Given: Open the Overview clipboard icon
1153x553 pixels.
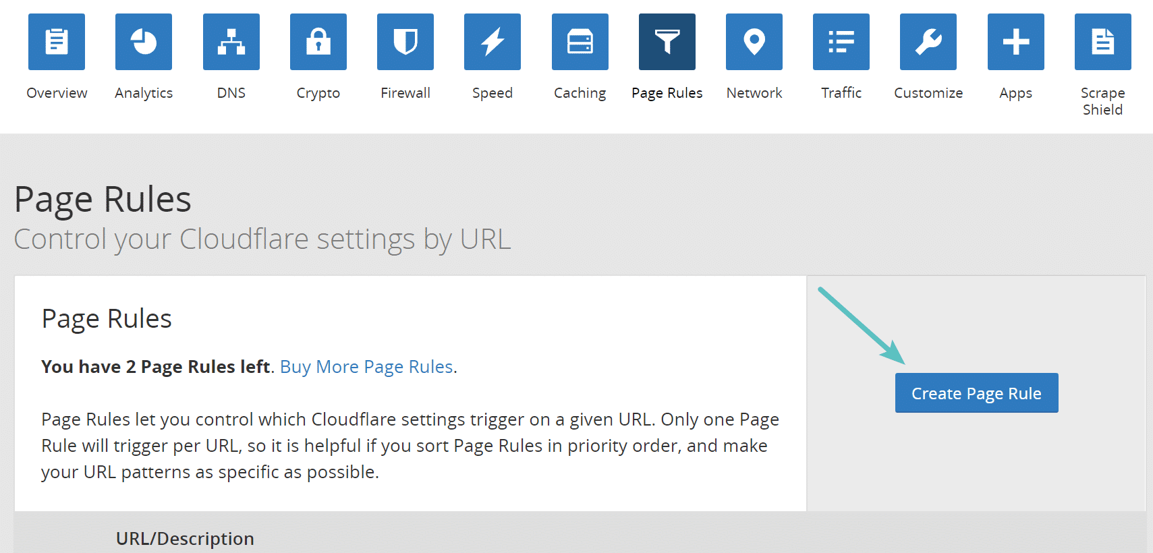Looking at the screenshot, I should [57, 42].
